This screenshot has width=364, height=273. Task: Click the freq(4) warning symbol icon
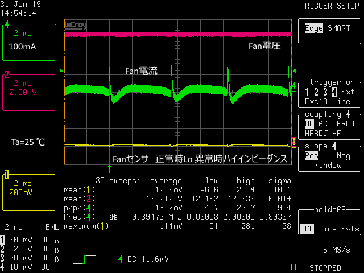(113, 217)
